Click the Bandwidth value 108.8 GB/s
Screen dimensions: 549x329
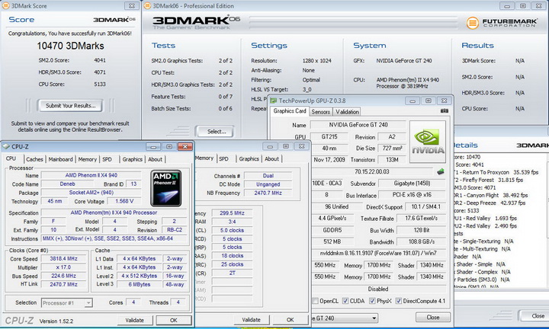(421, 241)
